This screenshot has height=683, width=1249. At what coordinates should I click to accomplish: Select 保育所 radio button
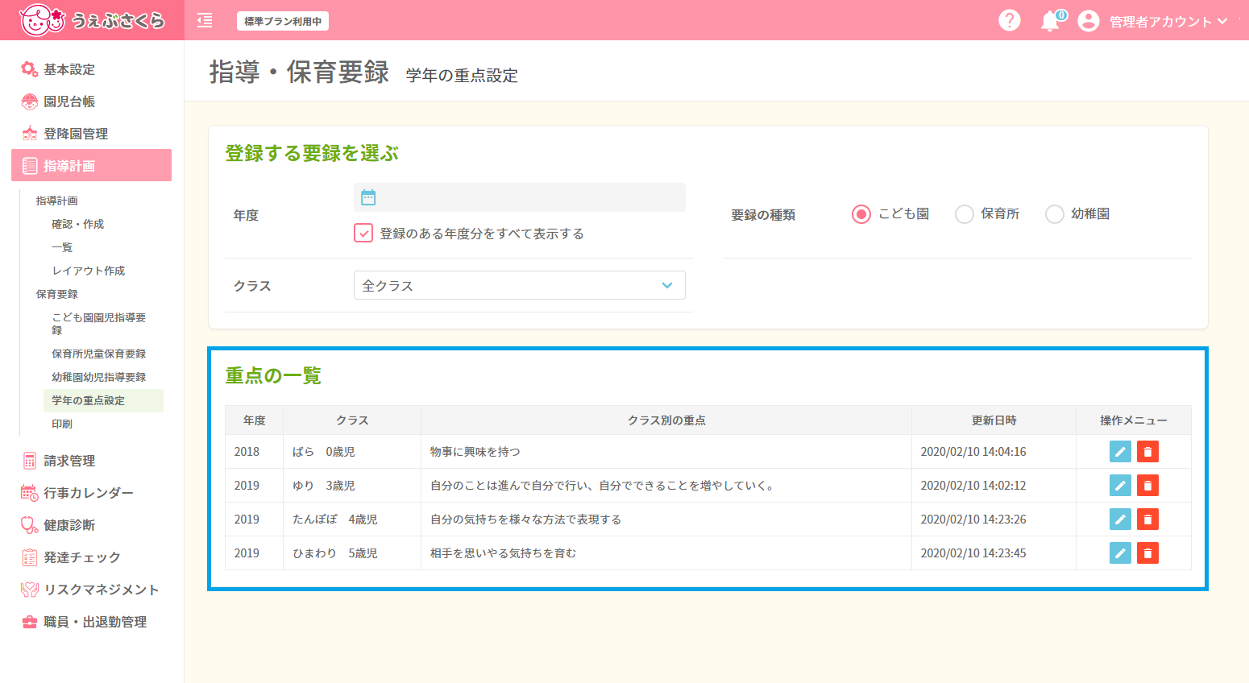(x=965, y=214)
